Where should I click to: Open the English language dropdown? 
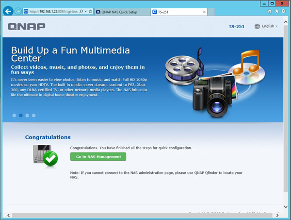pos(270,26)
